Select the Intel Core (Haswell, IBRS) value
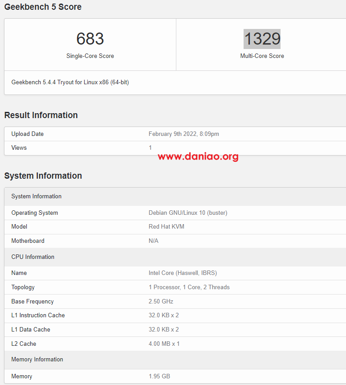 (x=183, y=273)
